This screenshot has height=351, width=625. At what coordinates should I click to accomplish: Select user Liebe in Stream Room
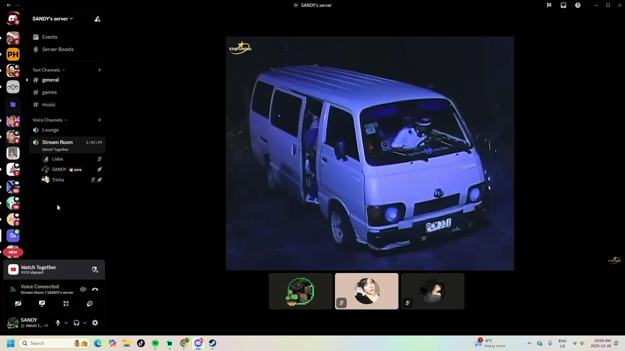coord(72,159)
